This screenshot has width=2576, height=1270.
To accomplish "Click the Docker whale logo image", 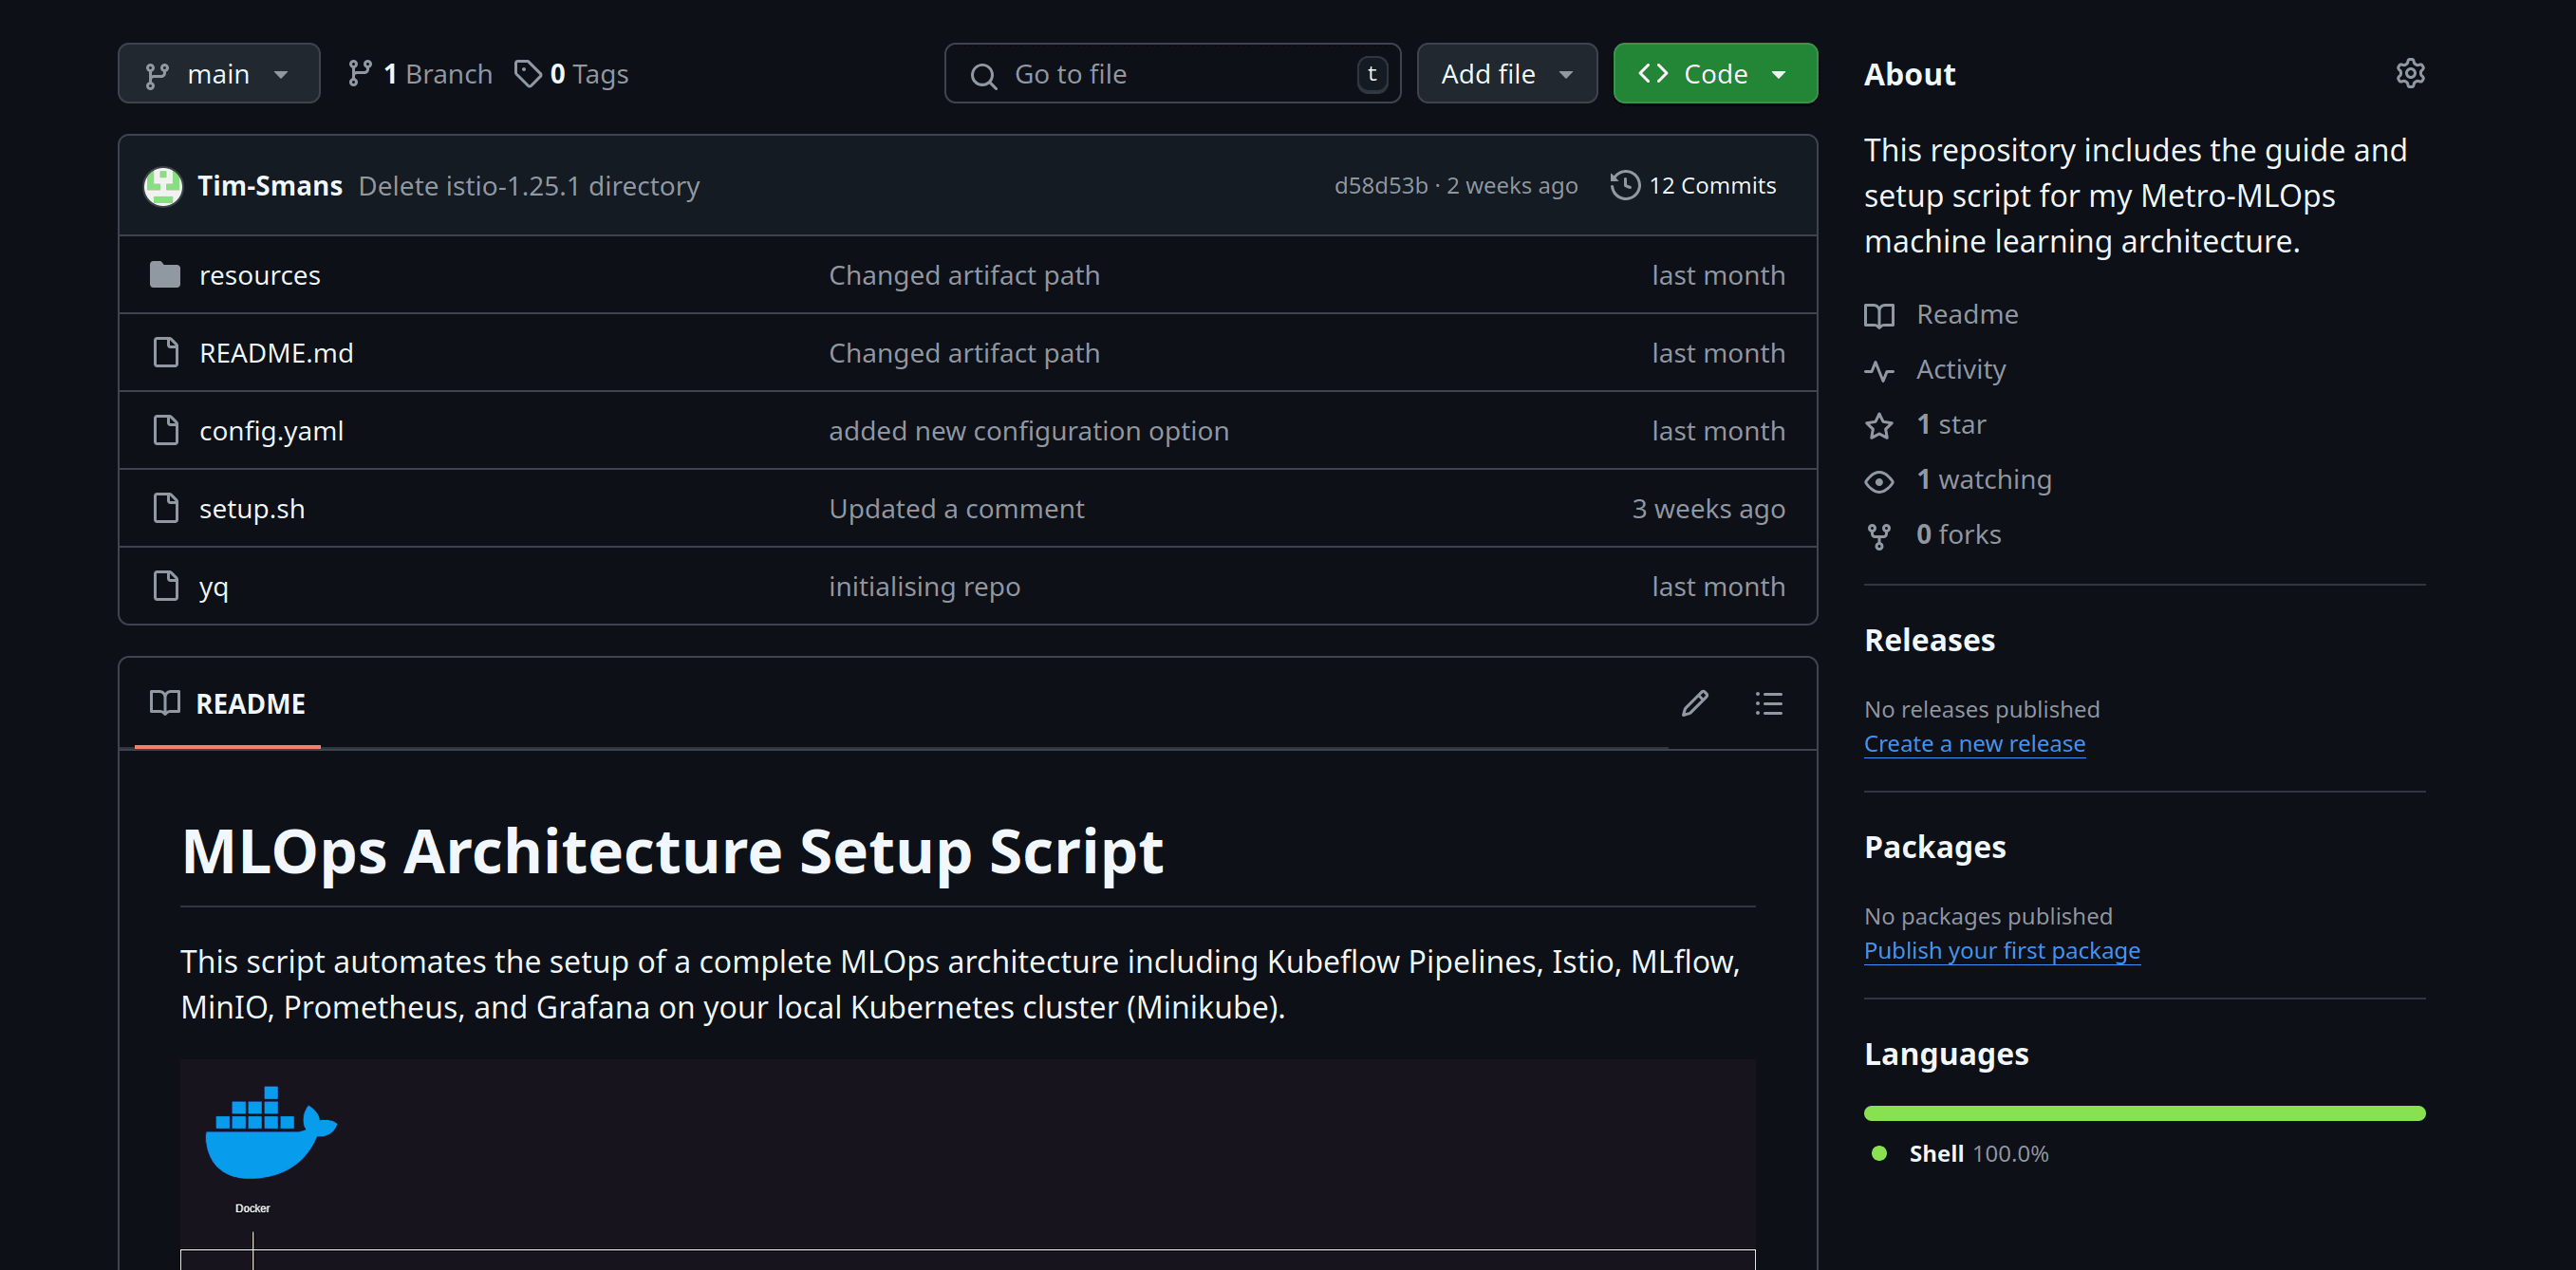I will coord(270,1133).
